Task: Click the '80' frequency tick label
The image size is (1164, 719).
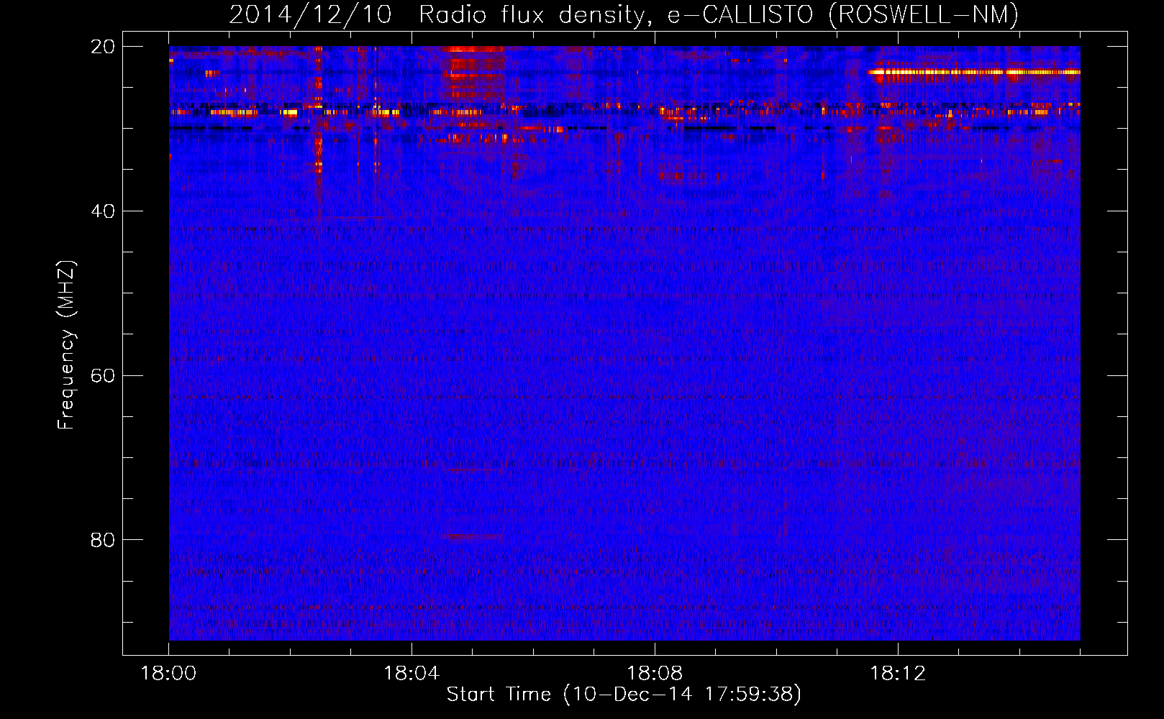Action: pos(103,540)
